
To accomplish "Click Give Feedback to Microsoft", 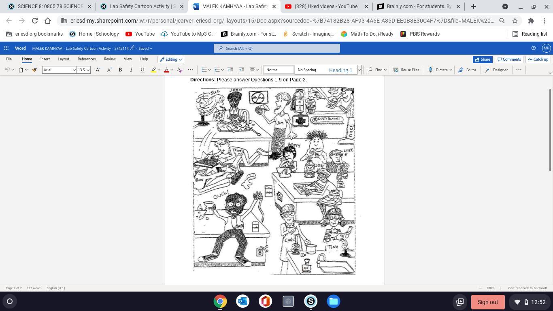I will tap(527, 288).
